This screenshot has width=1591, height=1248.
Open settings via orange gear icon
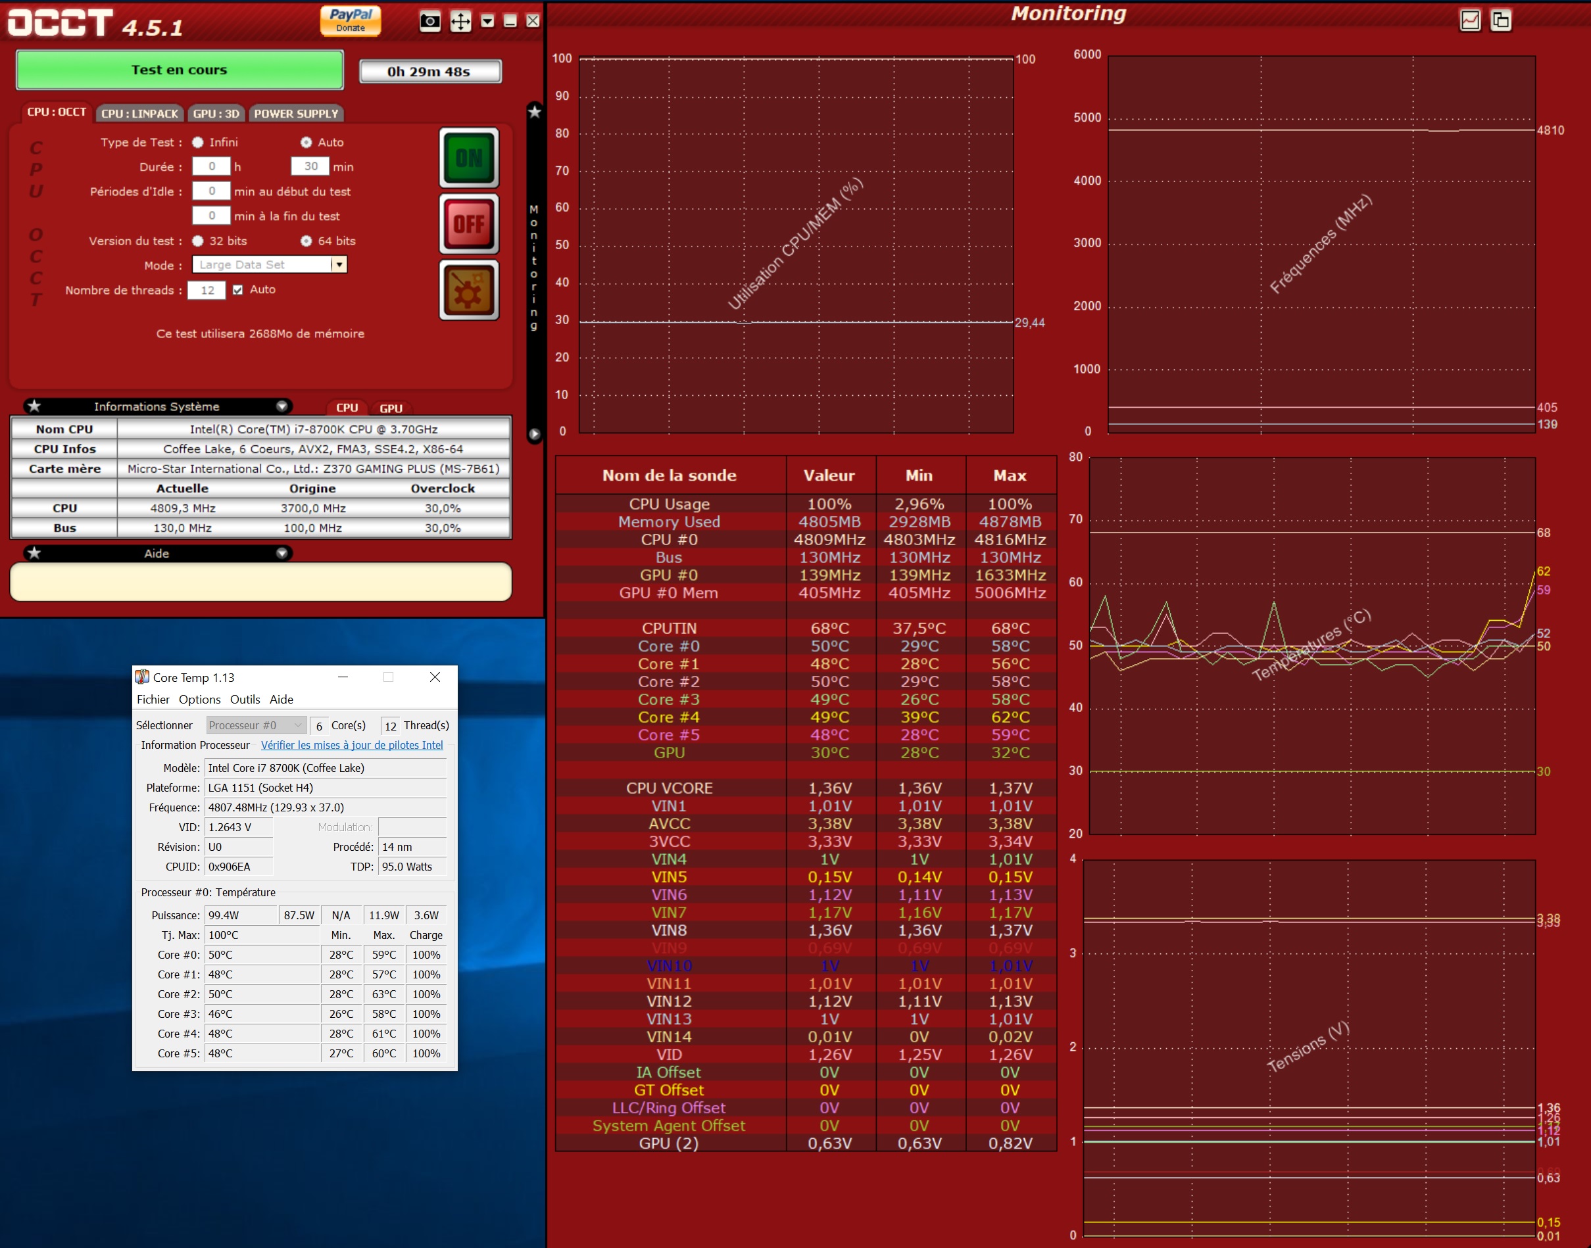(468, 290)
